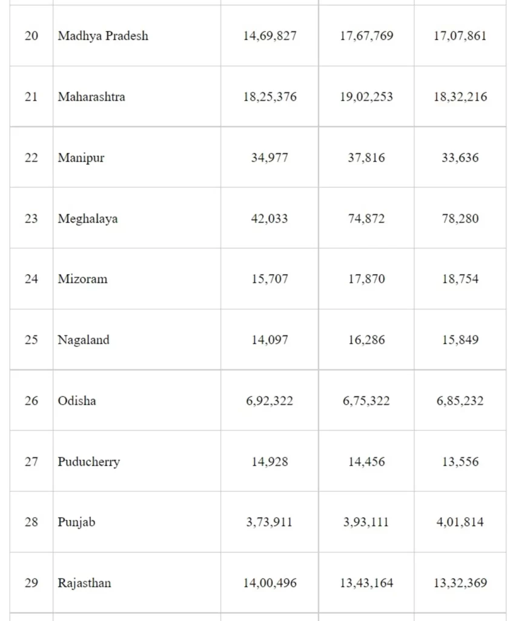Viewport: 516px width, 621px height.
Task: Select the Maharashtra row label
Action: (x=91, y=96)
